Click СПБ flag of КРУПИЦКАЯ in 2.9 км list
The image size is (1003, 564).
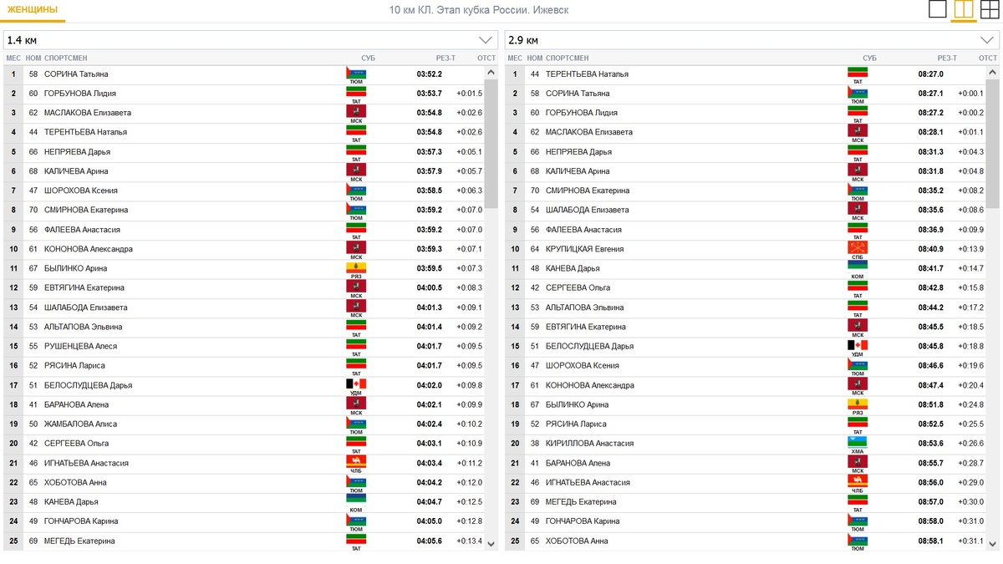[858, 247]
